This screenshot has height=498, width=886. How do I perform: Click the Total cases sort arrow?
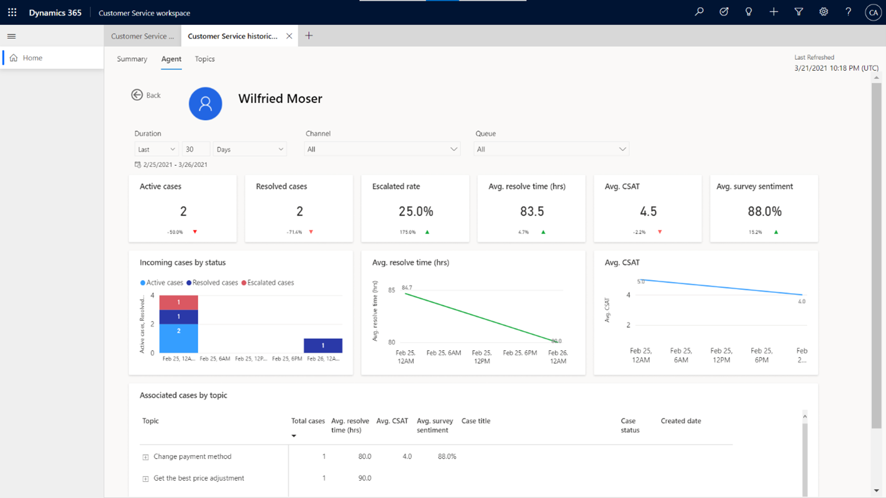(x=294, y=436)
